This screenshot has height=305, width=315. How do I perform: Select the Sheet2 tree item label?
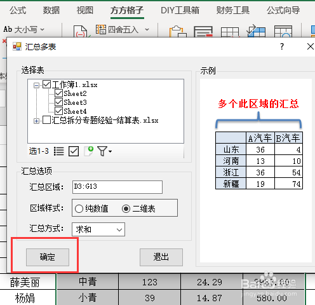click(75, 93)
